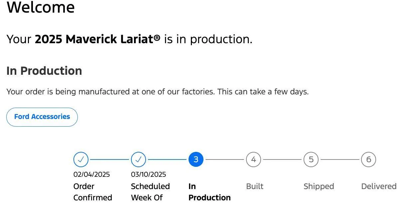
Task: Click the step 5 Shipped circle
Action: tap(311, 159)
